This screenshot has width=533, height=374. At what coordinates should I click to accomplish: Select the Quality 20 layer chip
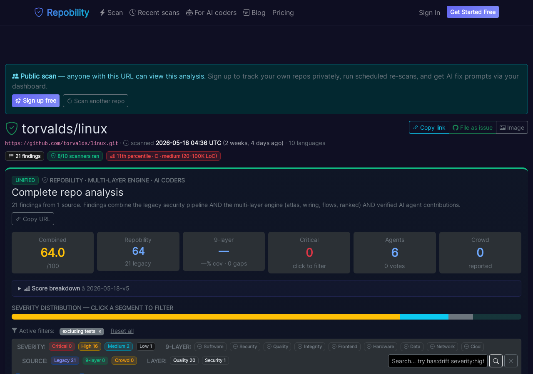click(184, 361)
